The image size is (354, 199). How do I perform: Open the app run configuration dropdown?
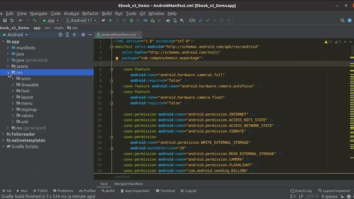[x=50, y=20]
